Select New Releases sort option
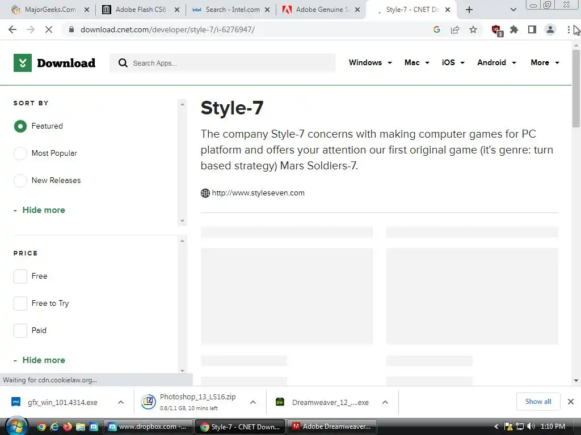Screen dimensions: 581x435 pos(20,181)
